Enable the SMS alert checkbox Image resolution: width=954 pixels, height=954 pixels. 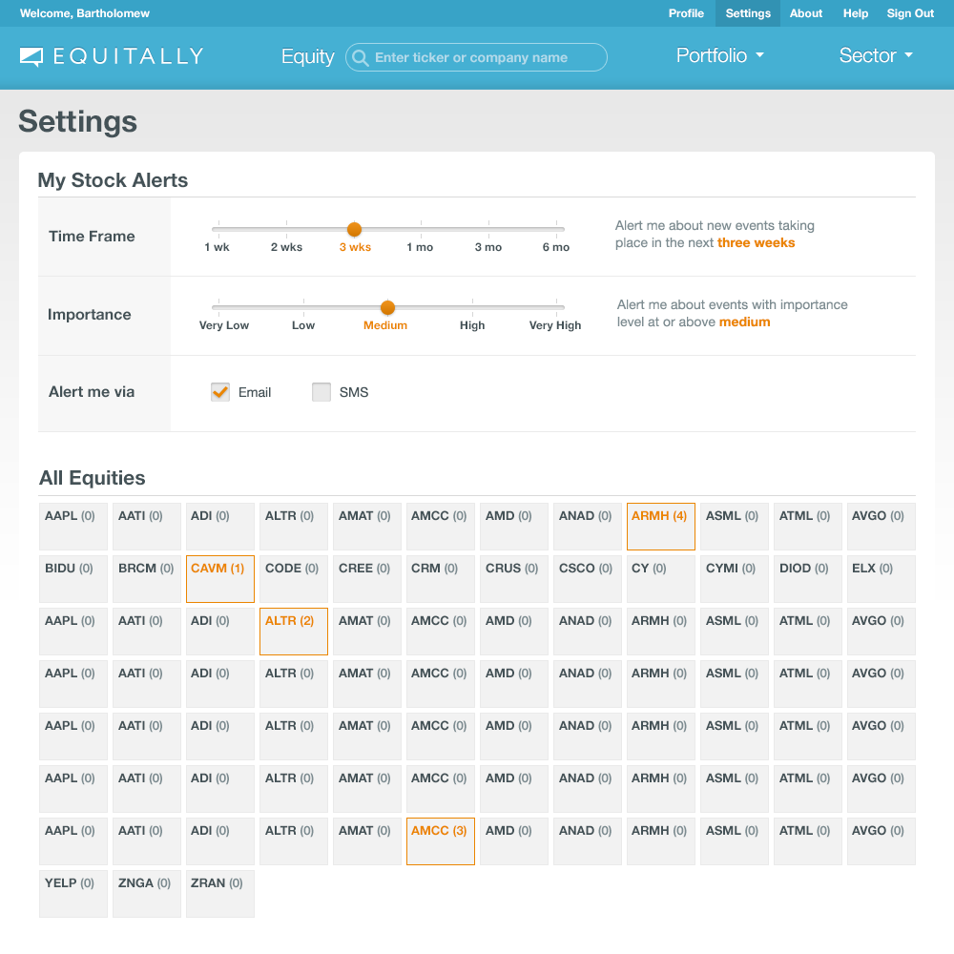[x=321, y=392]
